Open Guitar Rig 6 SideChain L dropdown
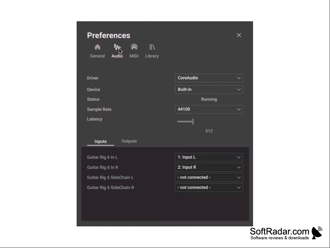This screenshot has height=248, width=330. (x=209, y=177)
